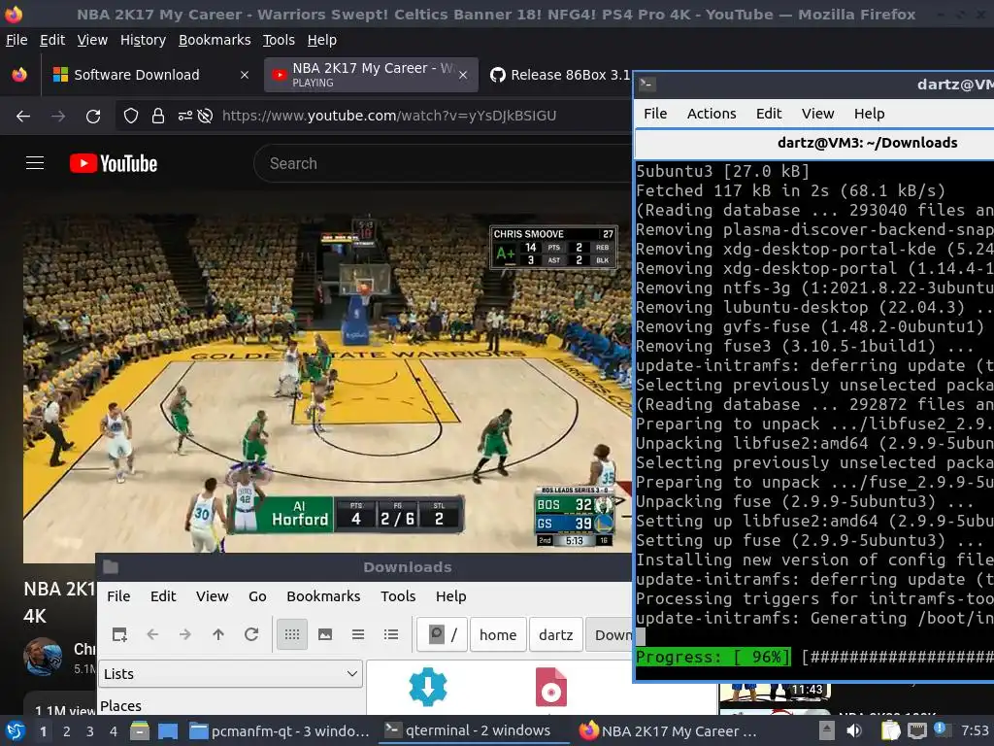Open the qterminal taskbar window group
This screenshot has height=746, width=994.
(469, 730)
